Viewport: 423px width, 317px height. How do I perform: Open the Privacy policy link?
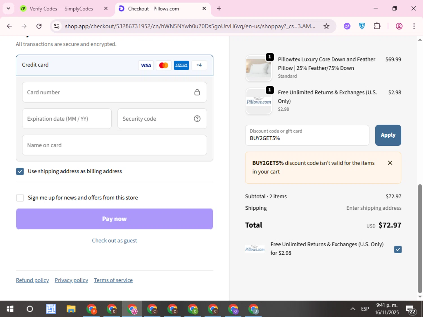click(x=71, y=280)
